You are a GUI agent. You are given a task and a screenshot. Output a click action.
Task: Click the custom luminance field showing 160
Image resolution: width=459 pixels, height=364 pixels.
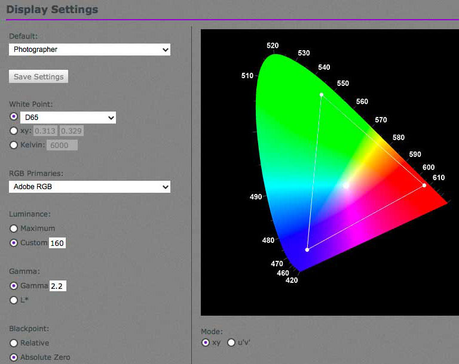(57, 243)
